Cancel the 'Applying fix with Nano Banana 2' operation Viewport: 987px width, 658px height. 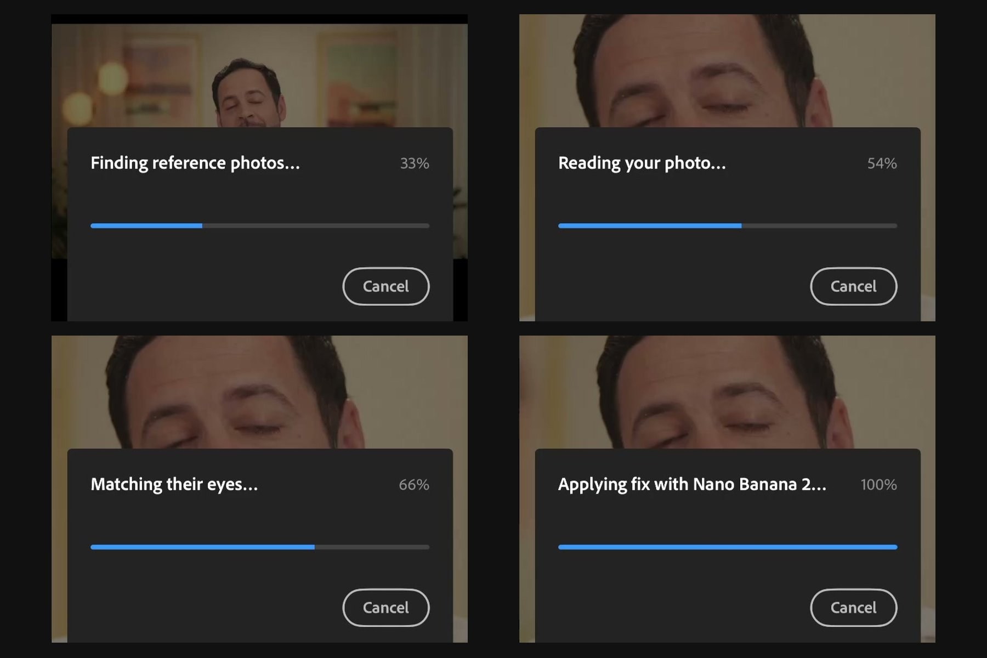click(854, 608)
